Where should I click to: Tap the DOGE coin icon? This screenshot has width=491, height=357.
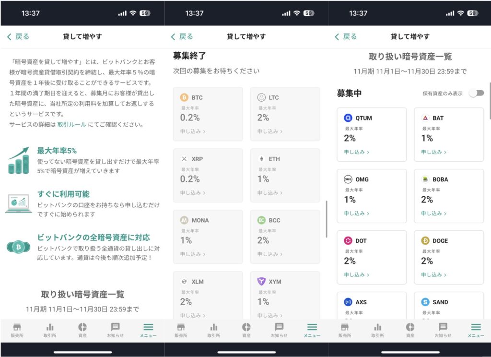point(425,241)
